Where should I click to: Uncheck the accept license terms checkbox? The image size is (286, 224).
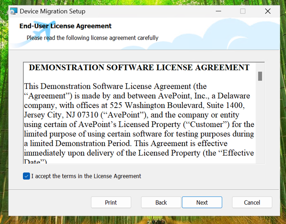pos(27,176)
